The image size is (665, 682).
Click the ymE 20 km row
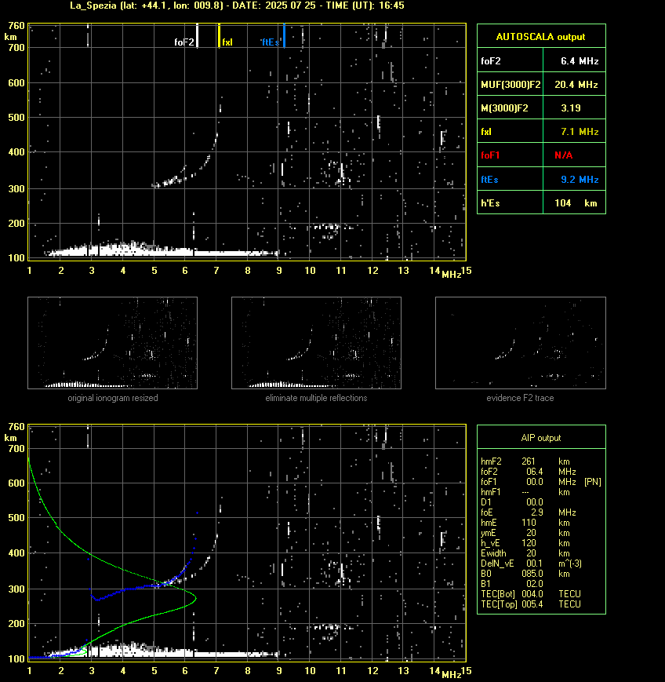525,533
